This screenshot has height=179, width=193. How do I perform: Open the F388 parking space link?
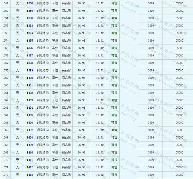[x=30, y=3]
